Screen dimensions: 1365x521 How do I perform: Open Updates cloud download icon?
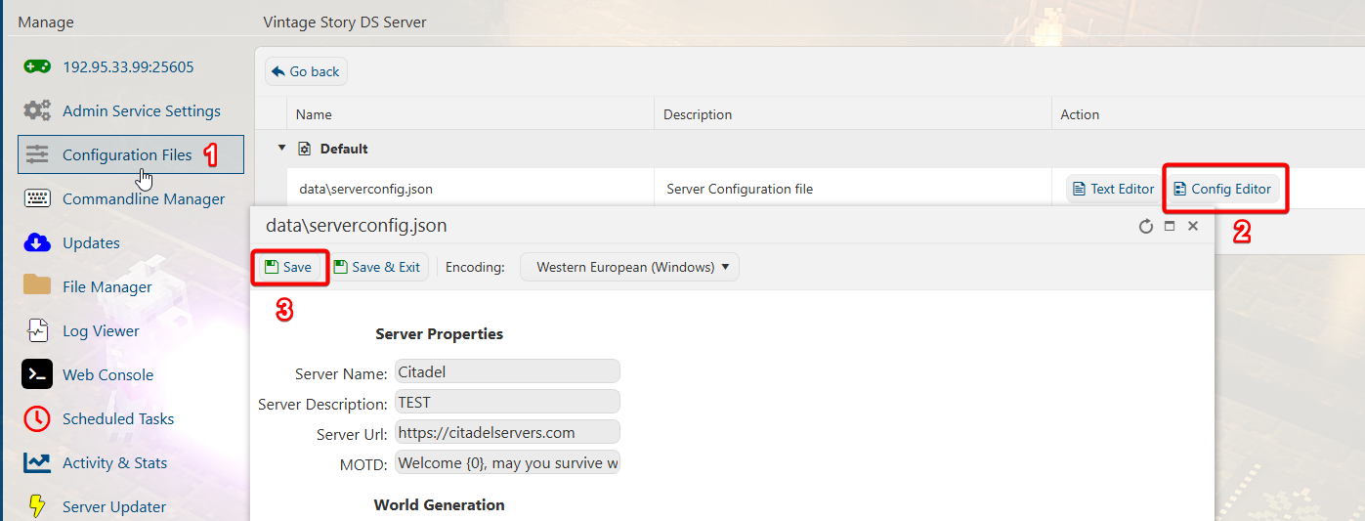click(x=37, y=242)
